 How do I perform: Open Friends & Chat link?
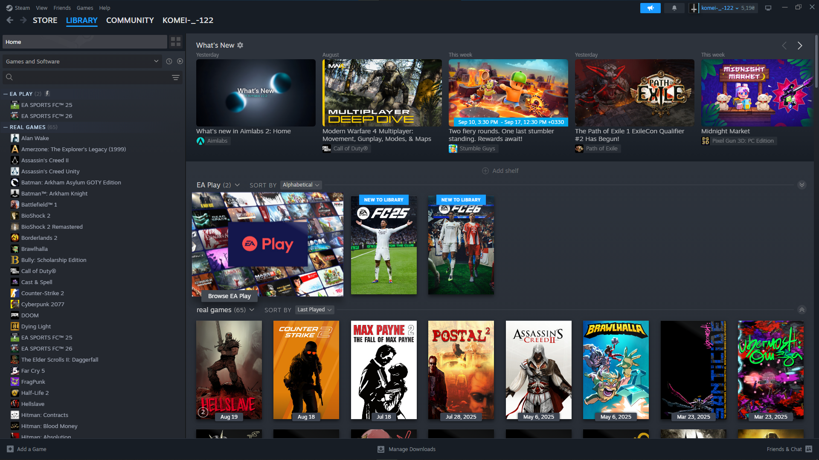784,449
